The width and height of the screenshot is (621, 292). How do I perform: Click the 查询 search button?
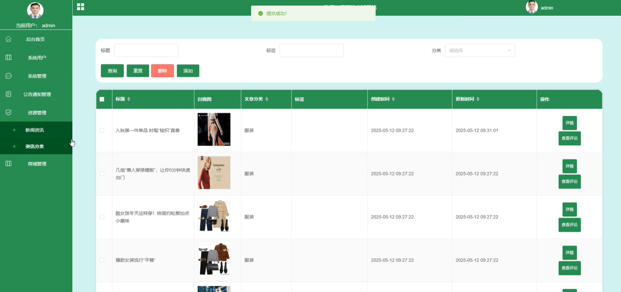[112, 71]
